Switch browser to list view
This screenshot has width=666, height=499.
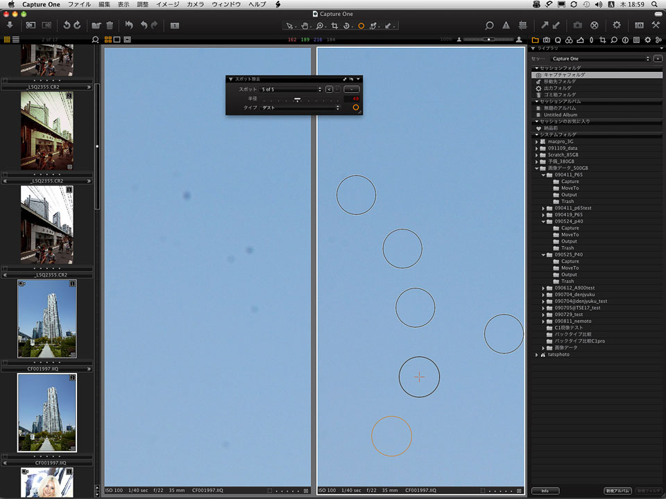[x=16, y=40]
